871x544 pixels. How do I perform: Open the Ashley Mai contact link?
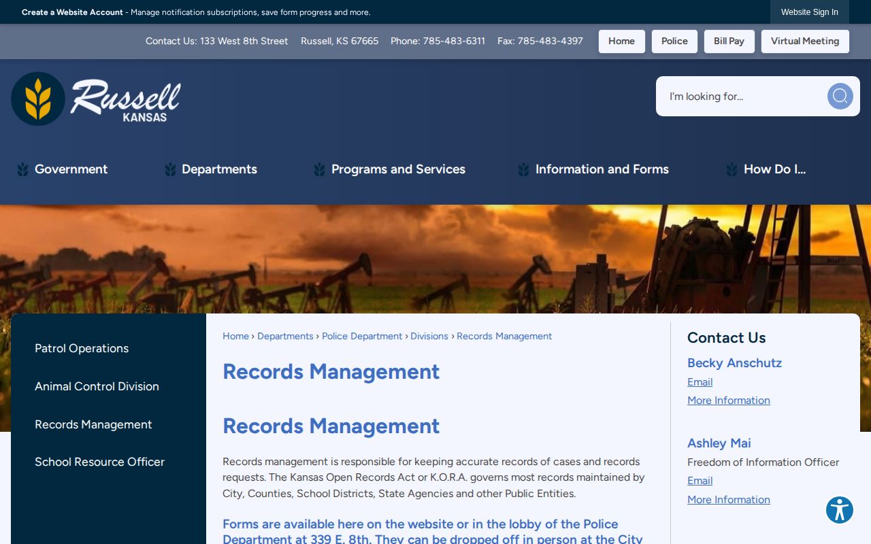coord(719,443)
